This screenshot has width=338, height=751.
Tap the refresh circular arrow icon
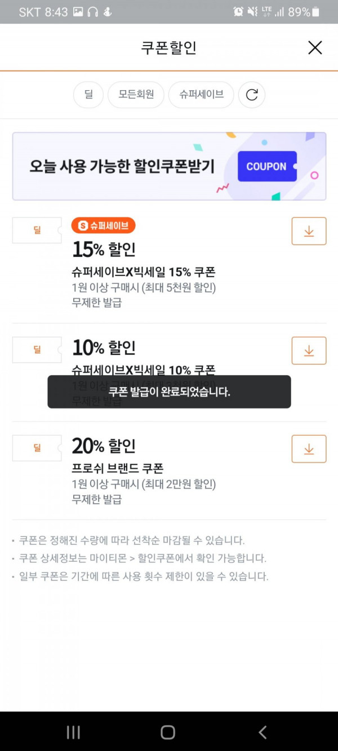tap(252, 95)
